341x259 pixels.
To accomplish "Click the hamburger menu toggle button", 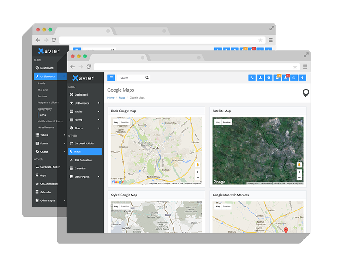I will (x=111, y=78).
